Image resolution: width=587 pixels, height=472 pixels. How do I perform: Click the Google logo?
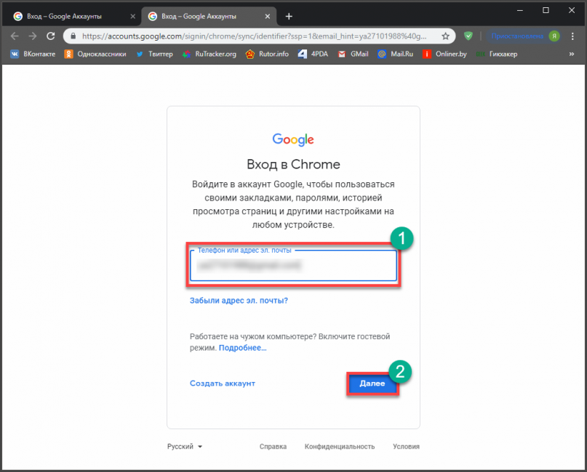293,139
